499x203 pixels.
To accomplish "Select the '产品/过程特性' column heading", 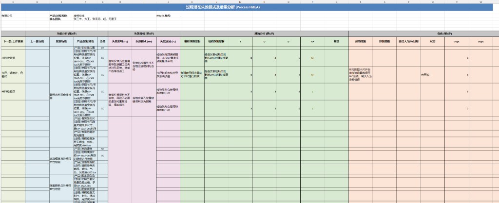I will tap(85, 42).
